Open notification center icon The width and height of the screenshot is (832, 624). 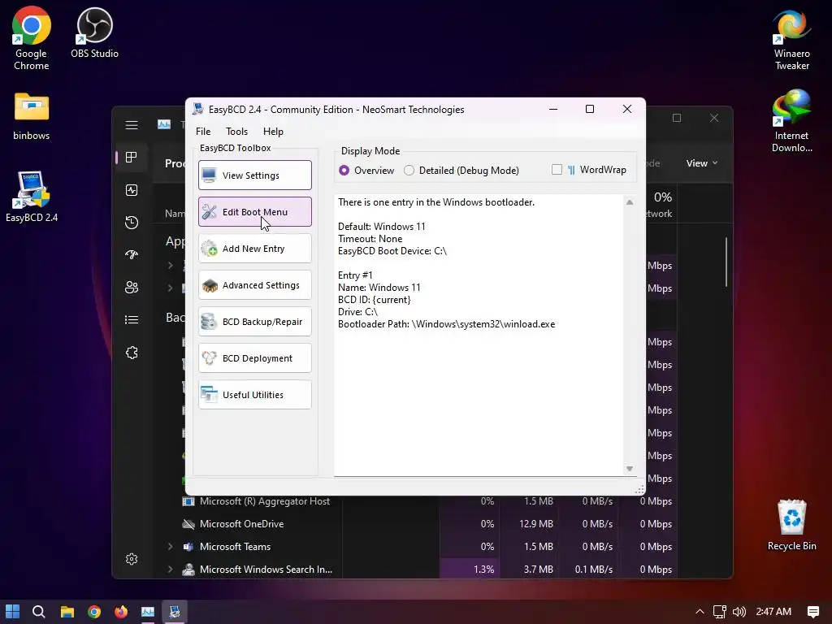point(812,612)
